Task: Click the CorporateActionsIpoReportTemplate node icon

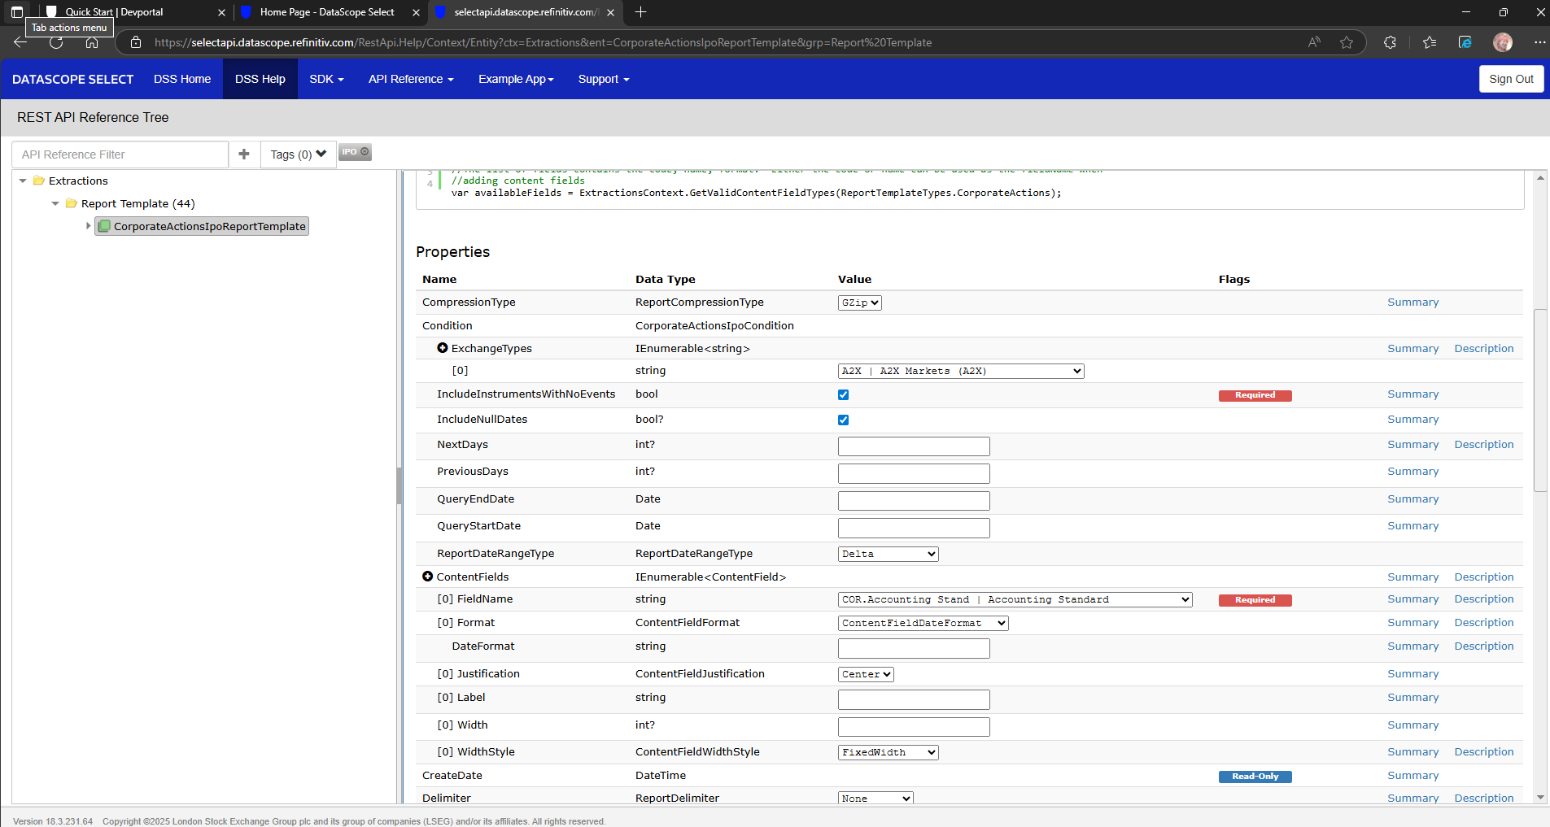Action: tap(104, 226)
